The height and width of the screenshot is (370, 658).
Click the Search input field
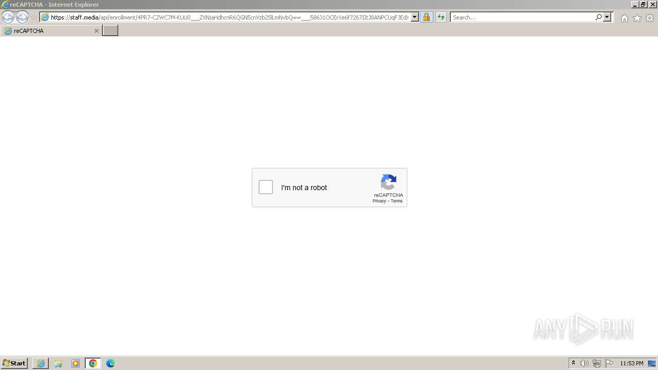[522, 17]
